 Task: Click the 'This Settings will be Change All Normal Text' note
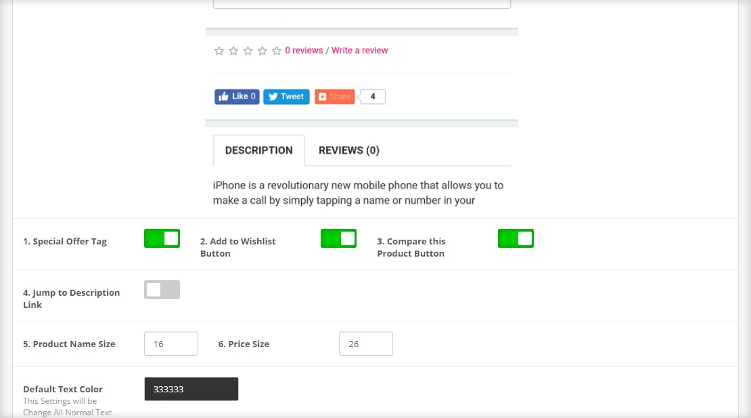point(68,407)
